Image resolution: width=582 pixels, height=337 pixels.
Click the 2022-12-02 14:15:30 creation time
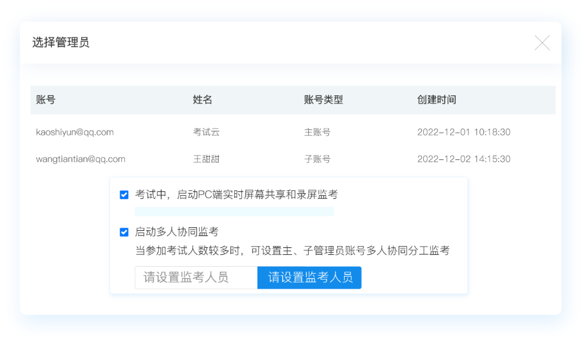[463, 159]
